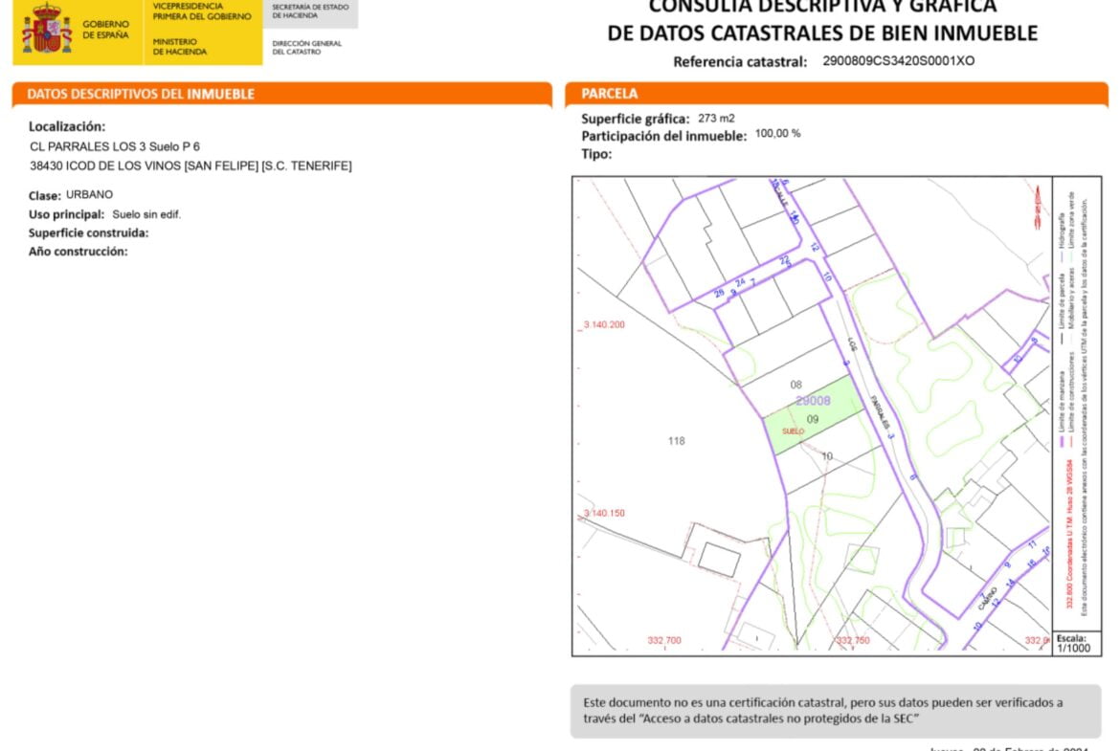1120x751 pixels.
Task: Select the 'Participación del inmueble:' label
Action: click(663, 136)
